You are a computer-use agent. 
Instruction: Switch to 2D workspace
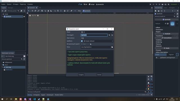click(80, 4)
